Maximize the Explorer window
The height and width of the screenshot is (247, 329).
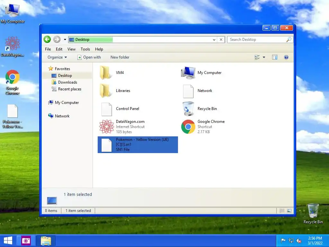point(275,28)
